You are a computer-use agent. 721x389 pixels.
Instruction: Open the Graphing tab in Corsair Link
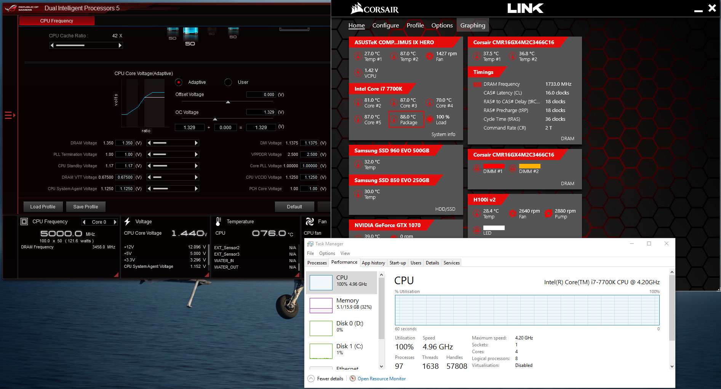pyautogui.click(x=473, y=26)
